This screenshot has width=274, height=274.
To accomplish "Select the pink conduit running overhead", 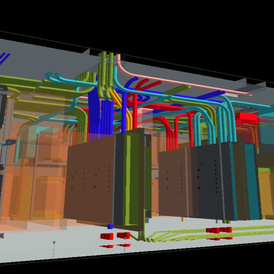I will pyautogui.click(x=187, y=86).
